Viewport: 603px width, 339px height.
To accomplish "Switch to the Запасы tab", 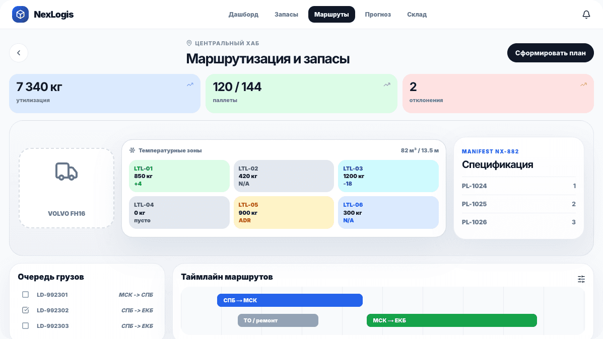I will 286,14.
